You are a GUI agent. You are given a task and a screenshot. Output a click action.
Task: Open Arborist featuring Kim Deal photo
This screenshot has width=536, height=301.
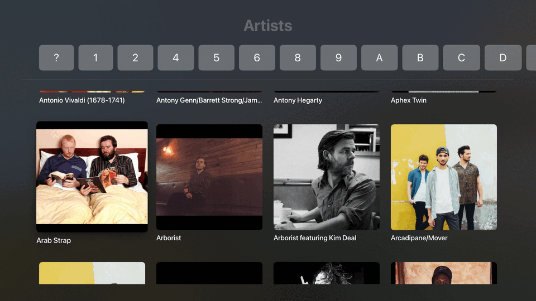click(x=327, y=177)
